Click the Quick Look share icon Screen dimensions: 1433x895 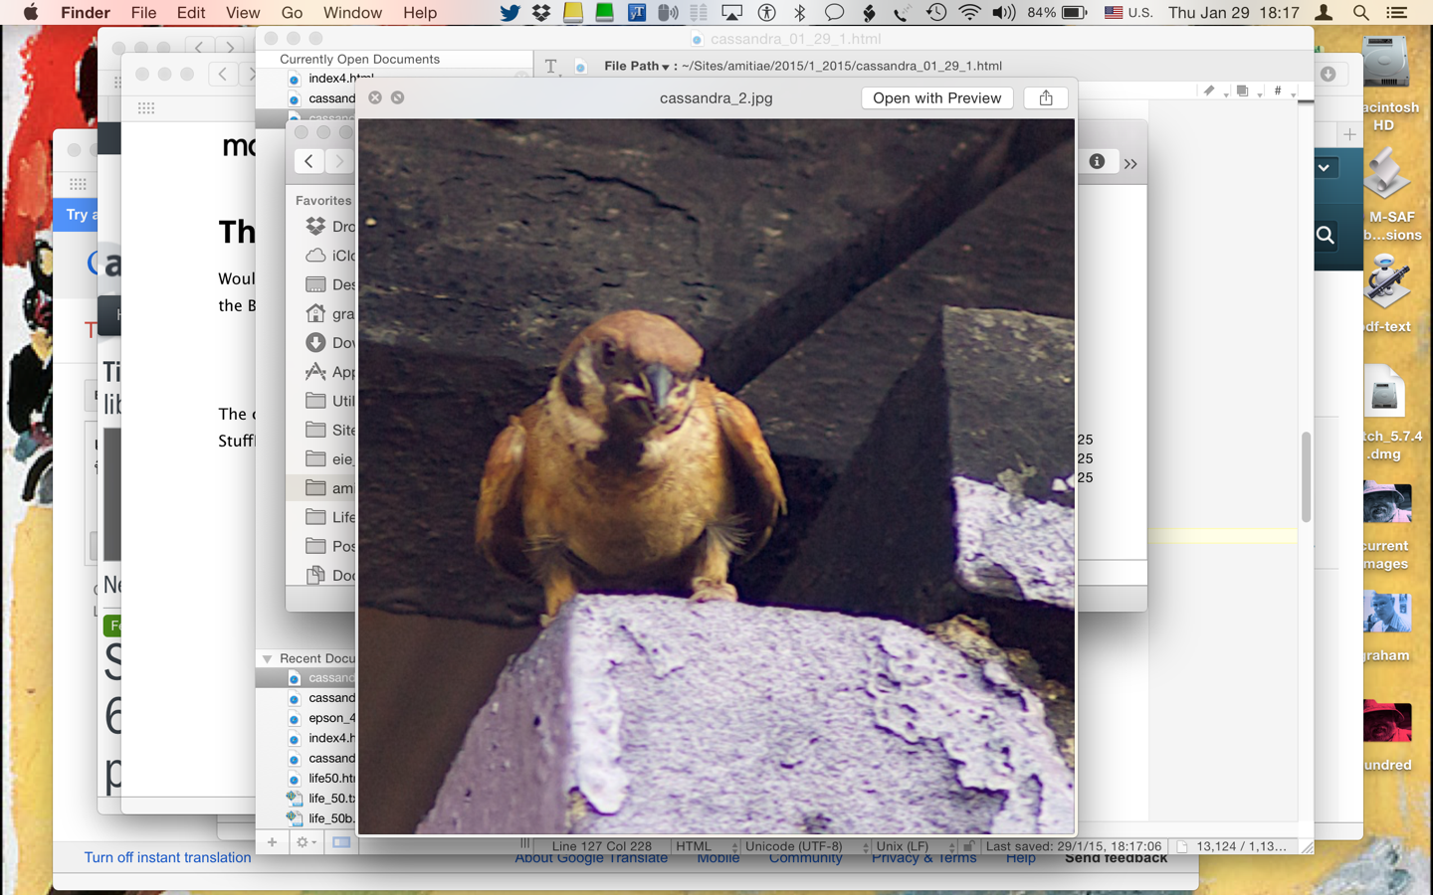pyautogui.click(x=1046, y=97)
